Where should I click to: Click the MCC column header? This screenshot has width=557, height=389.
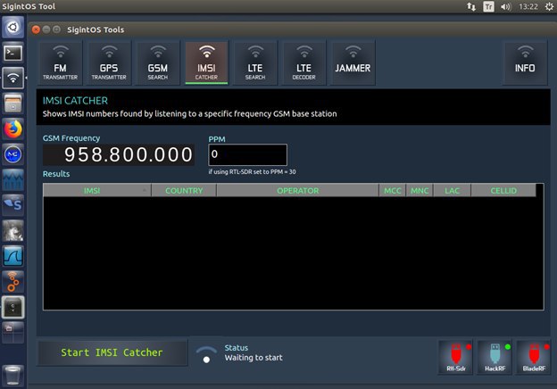point(393,191)
